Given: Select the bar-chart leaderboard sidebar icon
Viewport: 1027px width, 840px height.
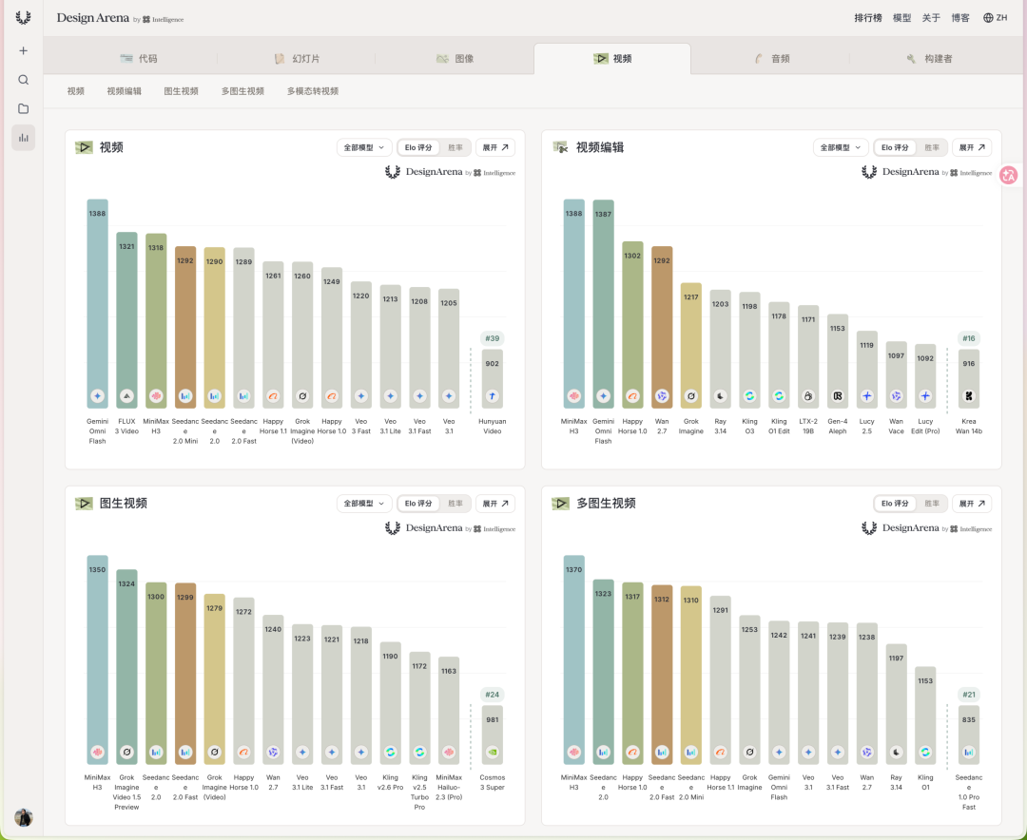Looking at the screenshot, I should [x=23, y=138].
